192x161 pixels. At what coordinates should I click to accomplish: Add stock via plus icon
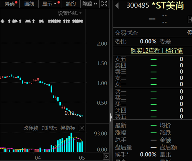(190, 20)
